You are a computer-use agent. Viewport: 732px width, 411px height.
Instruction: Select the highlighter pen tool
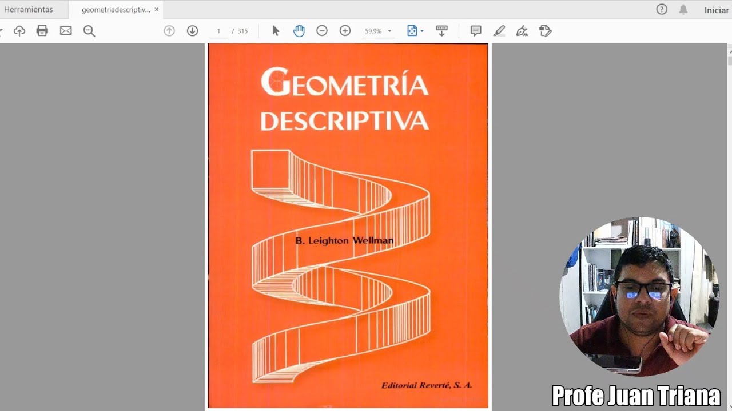click(x=499, y=31)
